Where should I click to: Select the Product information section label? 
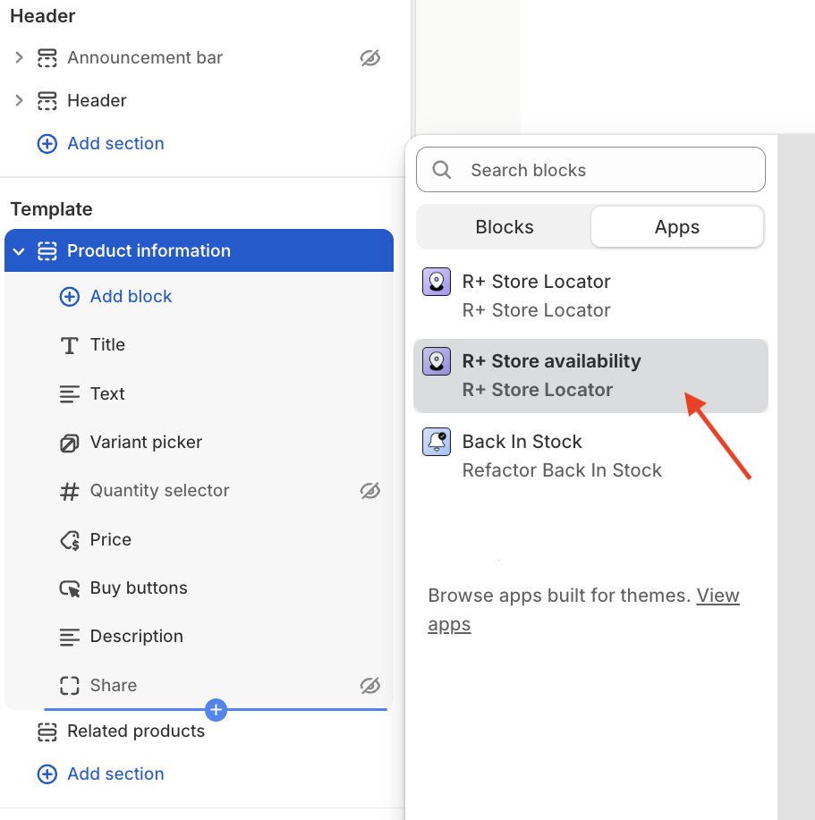(x=149, y=251)
